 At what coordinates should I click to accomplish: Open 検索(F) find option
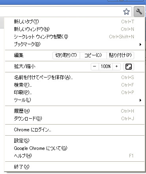click(75, 85)
